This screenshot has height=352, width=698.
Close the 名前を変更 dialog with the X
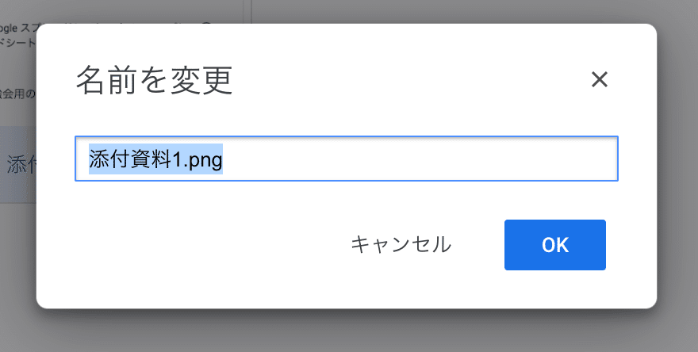click(599, 79)
